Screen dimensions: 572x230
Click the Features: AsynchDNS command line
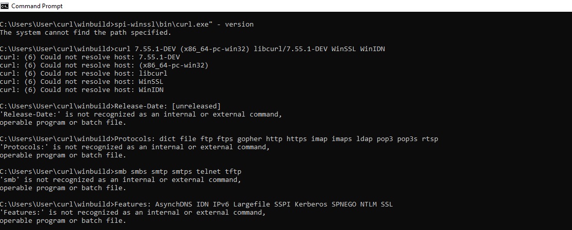pyautogui.click(x=196, y=204)
